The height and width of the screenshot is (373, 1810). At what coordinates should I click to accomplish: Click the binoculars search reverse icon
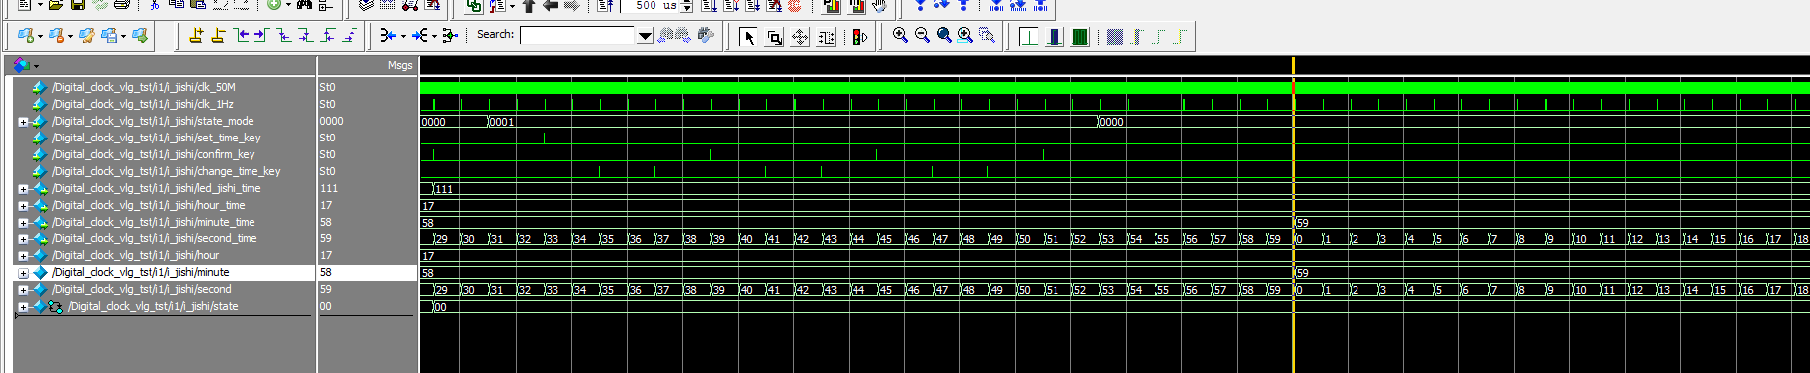(x=666, y=35)
